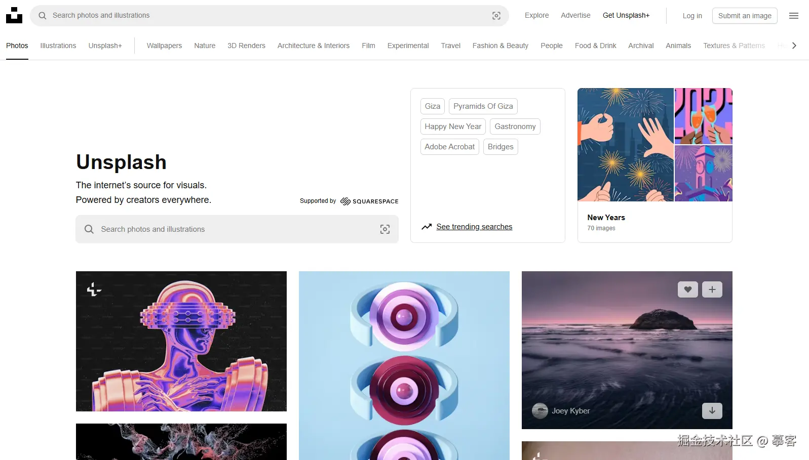This screenshot has height=460, width=809.
Task: Select the Bridges tag
Action: tap(500, 147)
